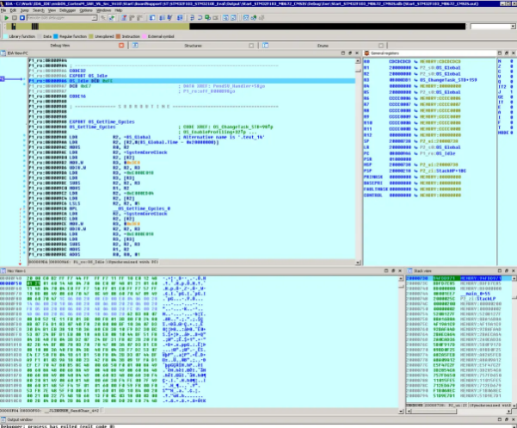This screenshot has height=428, width=517.
Task: Toggle the V flag value
Action: 511,77
